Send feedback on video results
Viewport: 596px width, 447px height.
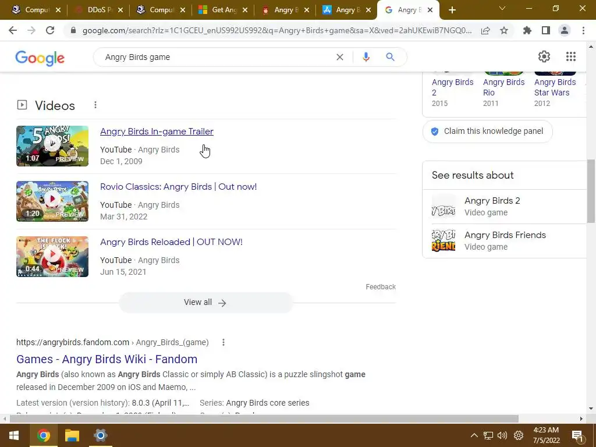point(381,287)
